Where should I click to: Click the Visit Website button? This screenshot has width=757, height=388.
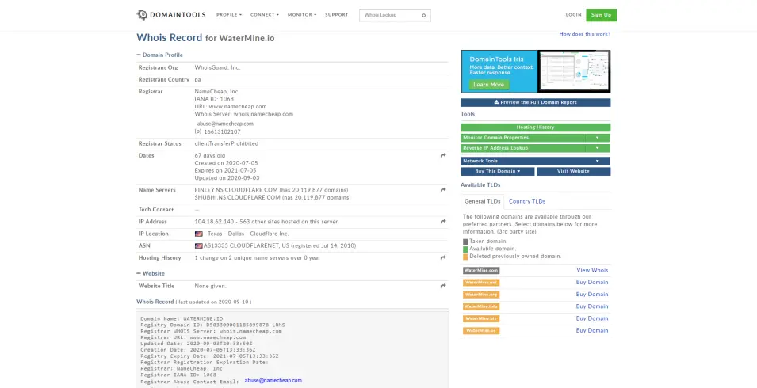pyautogui.click(x=574, y=172)
